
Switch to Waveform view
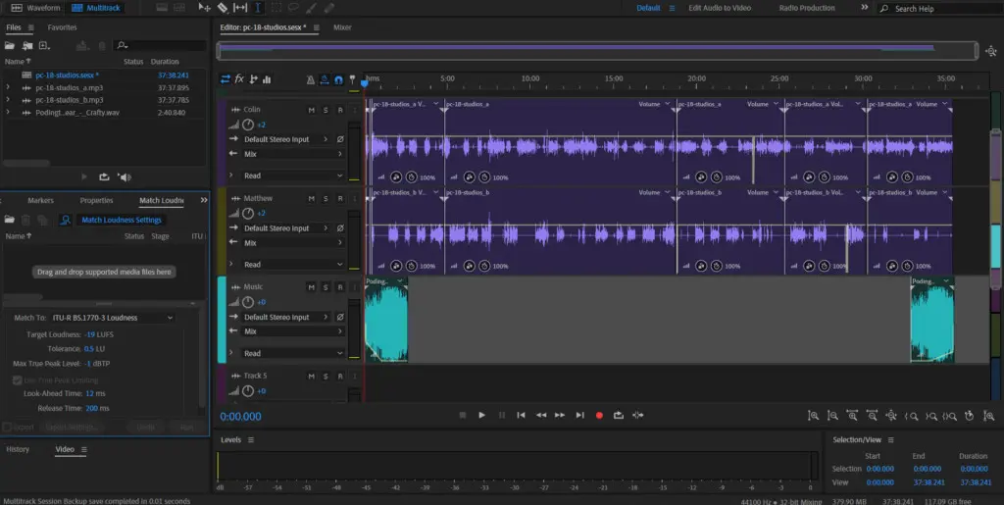[37, 8]
